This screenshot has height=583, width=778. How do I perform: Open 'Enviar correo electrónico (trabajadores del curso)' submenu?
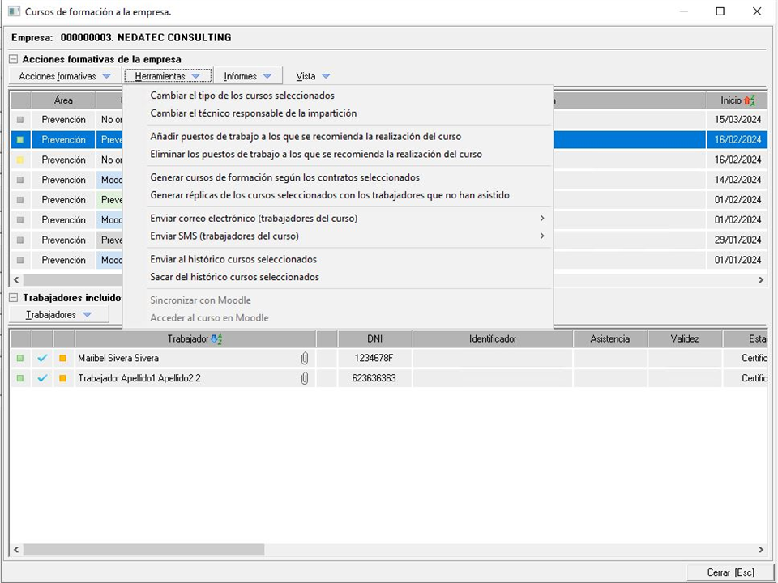pos(254,219)
